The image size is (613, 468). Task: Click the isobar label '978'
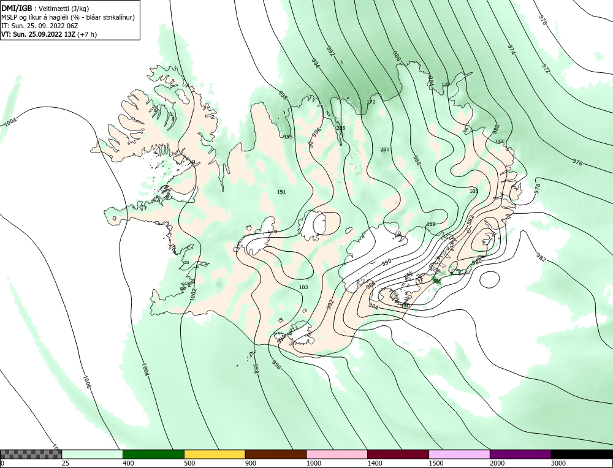click(x=537, y=189)
